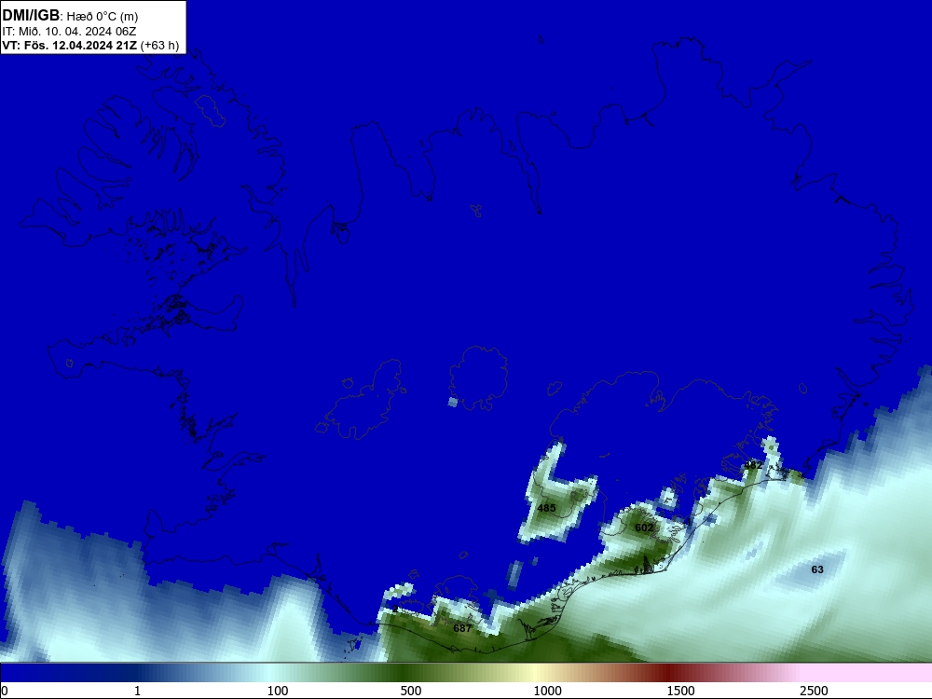Click the 2500 label on the color scale

pos(814,691)
